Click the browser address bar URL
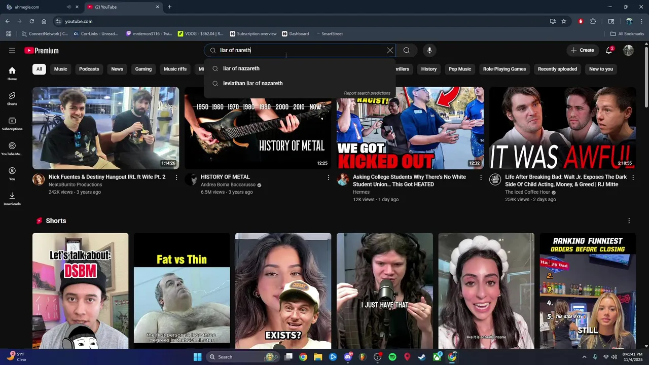Image resolution: width=649 pixels, height=365 pixels. click(79, 21)
